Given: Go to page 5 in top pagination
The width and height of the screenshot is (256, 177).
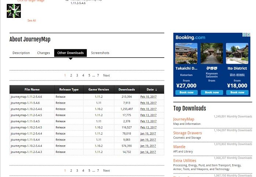Looking at the screenshot, I should [x=89, y=75].
